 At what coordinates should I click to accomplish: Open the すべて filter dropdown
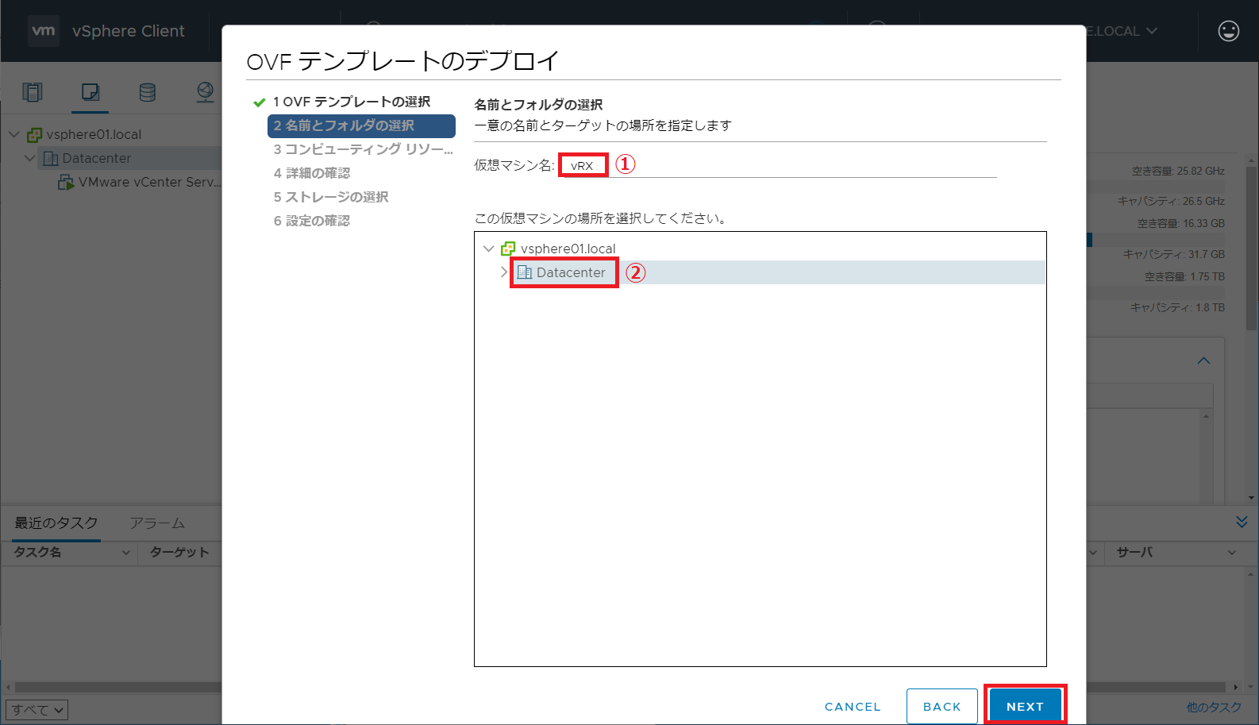pos(37,709)
